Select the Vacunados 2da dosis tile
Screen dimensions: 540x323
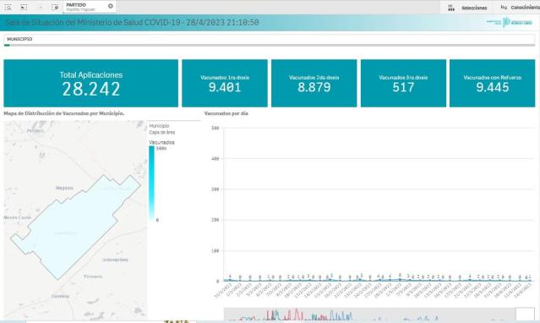pyautogui.click(x=314, y=83)
